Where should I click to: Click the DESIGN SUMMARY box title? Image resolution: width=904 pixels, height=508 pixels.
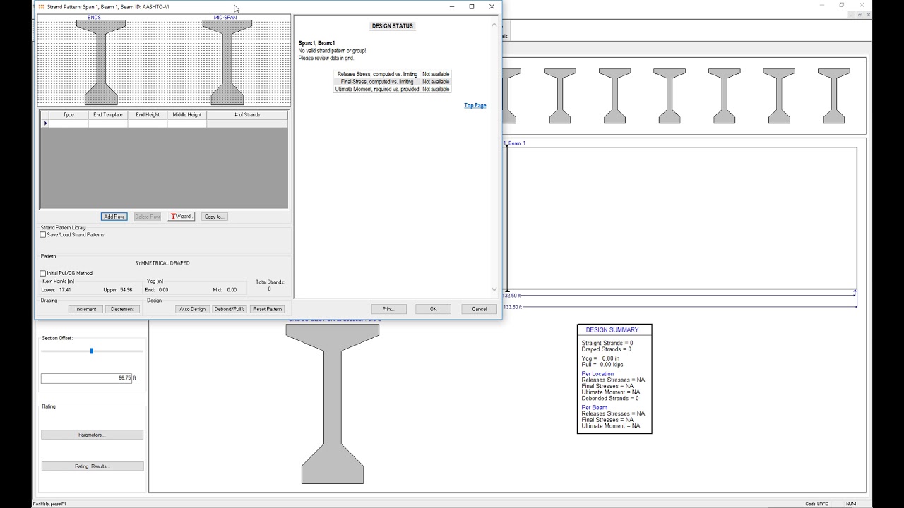coord(612,330)
